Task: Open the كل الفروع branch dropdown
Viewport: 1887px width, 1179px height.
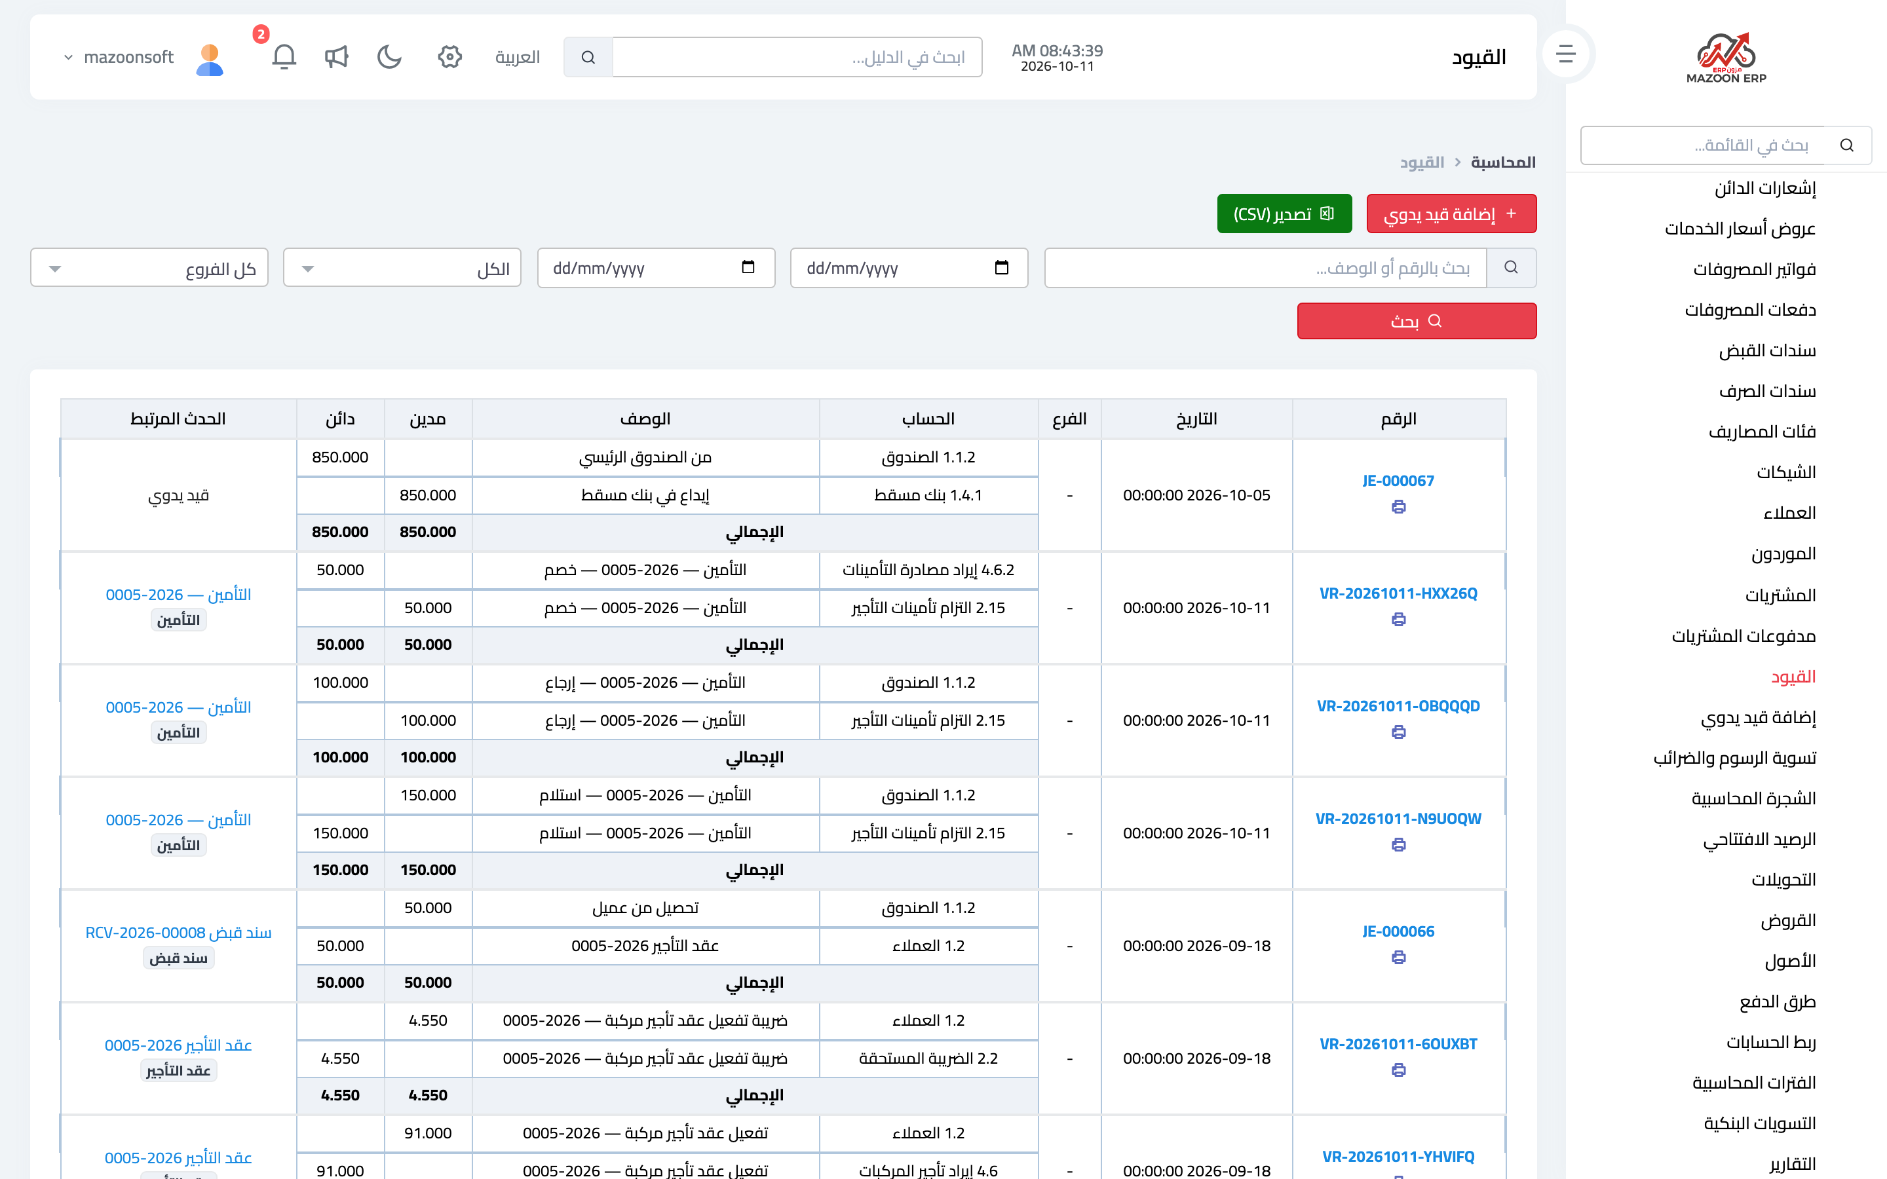Action: (149, 267)
